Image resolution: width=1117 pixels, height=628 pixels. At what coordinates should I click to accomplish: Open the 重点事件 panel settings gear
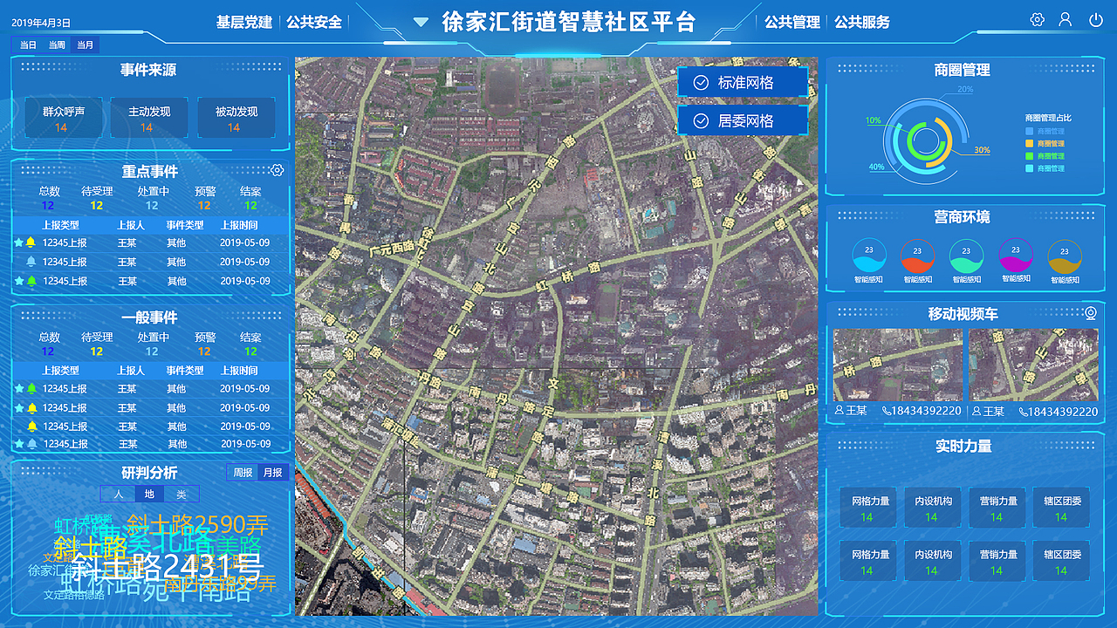pos(278,170)
